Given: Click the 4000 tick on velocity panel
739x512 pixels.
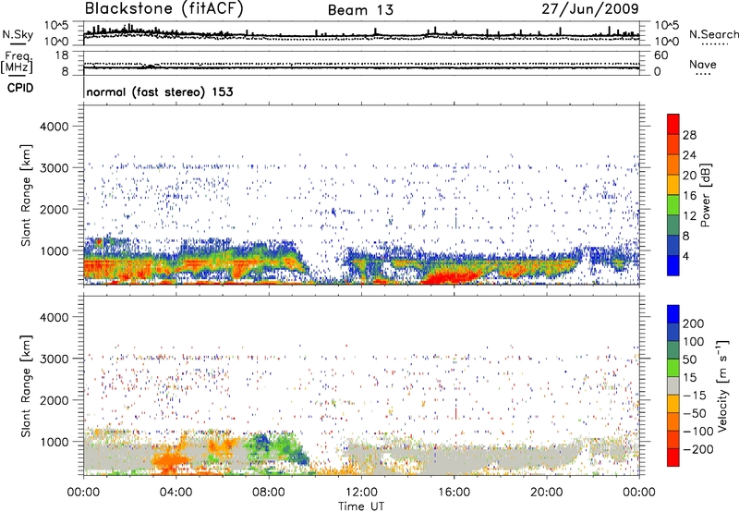Looking at the screenshot, I should coord(54,317).
